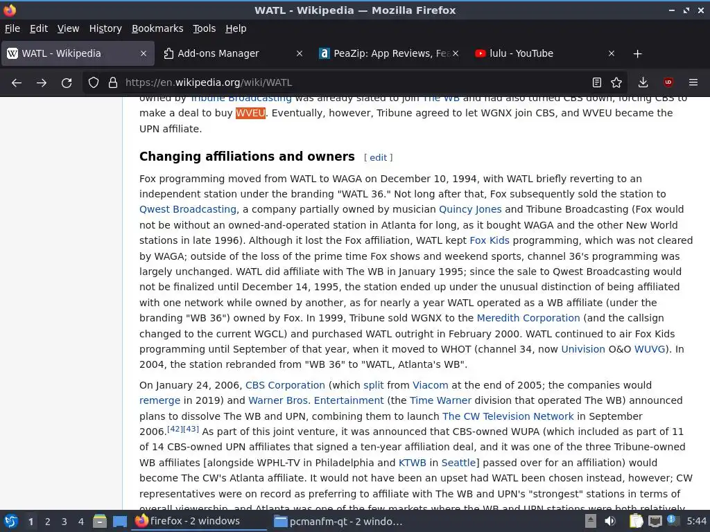This screenshot has height=532, width=710.
Task: View site security padlock info
Action: pyautogui.click(x=113, y=83)
